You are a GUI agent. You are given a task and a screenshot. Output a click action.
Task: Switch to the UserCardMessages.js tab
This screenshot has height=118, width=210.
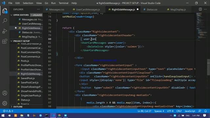click(x=88, y=10)
